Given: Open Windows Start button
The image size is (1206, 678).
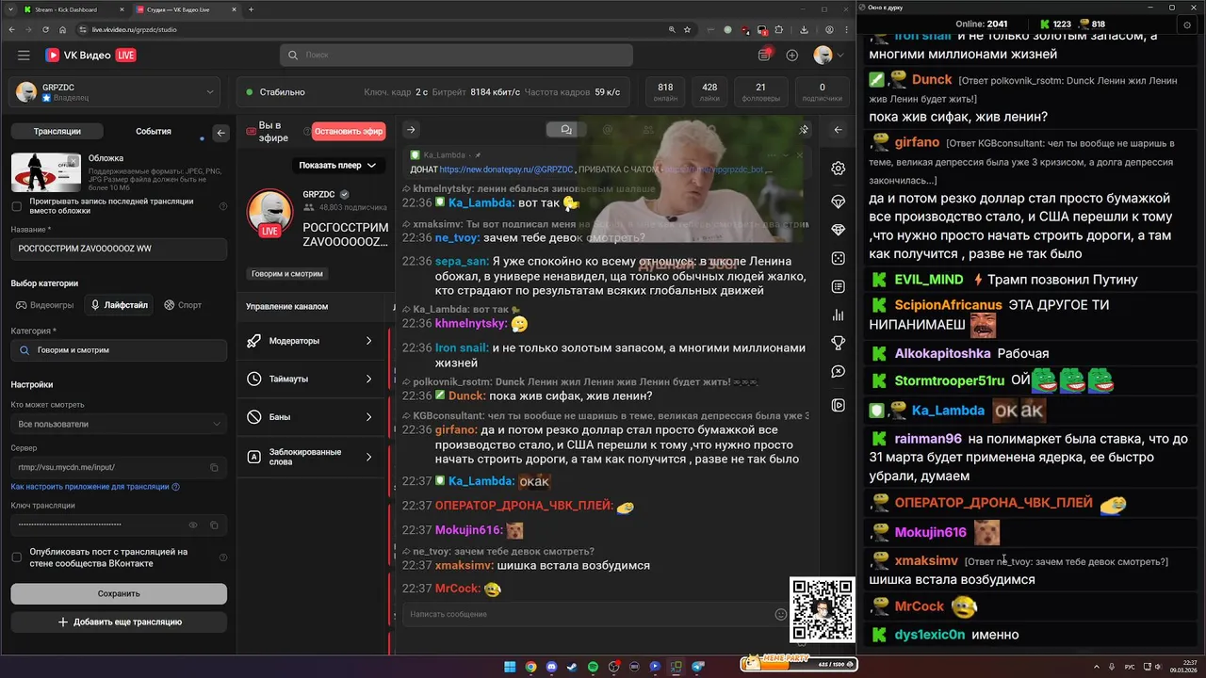Looking at the screenshot, I should coord(510,667).
